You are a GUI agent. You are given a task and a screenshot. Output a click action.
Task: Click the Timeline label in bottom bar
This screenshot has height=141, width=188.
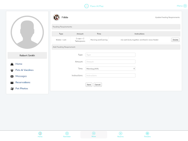coord(147,137)
